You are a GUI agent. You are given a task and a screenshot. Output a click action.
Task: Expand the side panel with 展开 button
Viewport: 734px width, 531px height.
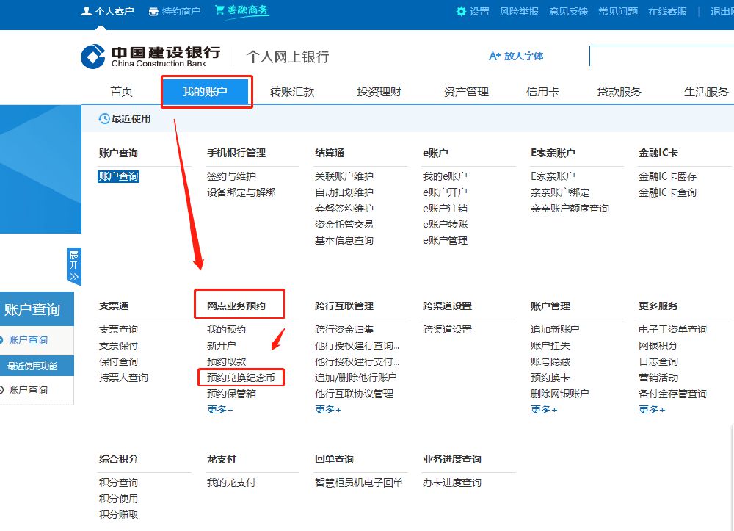74,266
